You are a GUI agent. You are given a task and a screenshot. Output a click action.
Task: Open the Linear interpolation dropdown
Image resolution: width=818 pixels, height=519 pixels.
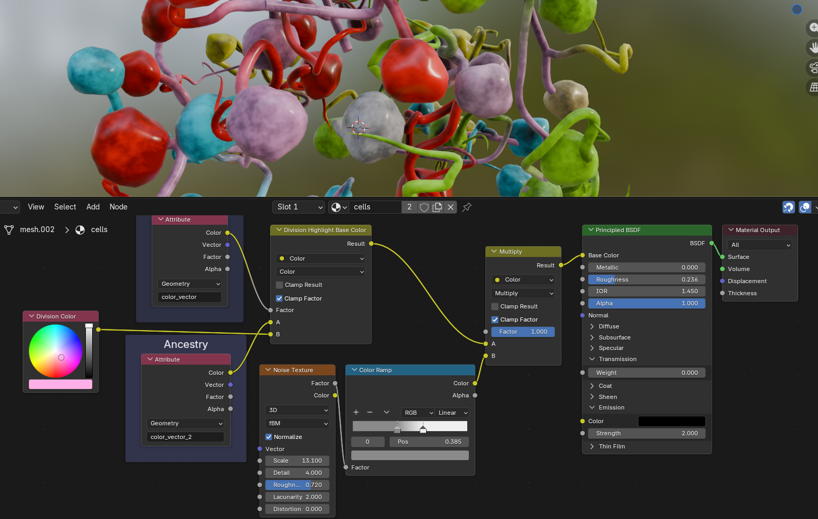[452, 413]
